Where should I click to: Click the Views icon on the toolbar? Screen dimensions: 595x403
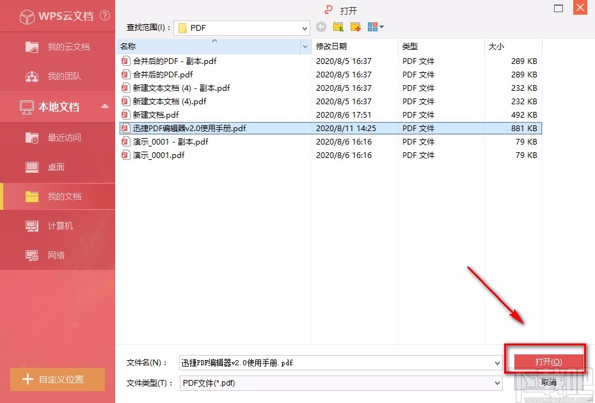pyautogui.click(x=372, y=27)
